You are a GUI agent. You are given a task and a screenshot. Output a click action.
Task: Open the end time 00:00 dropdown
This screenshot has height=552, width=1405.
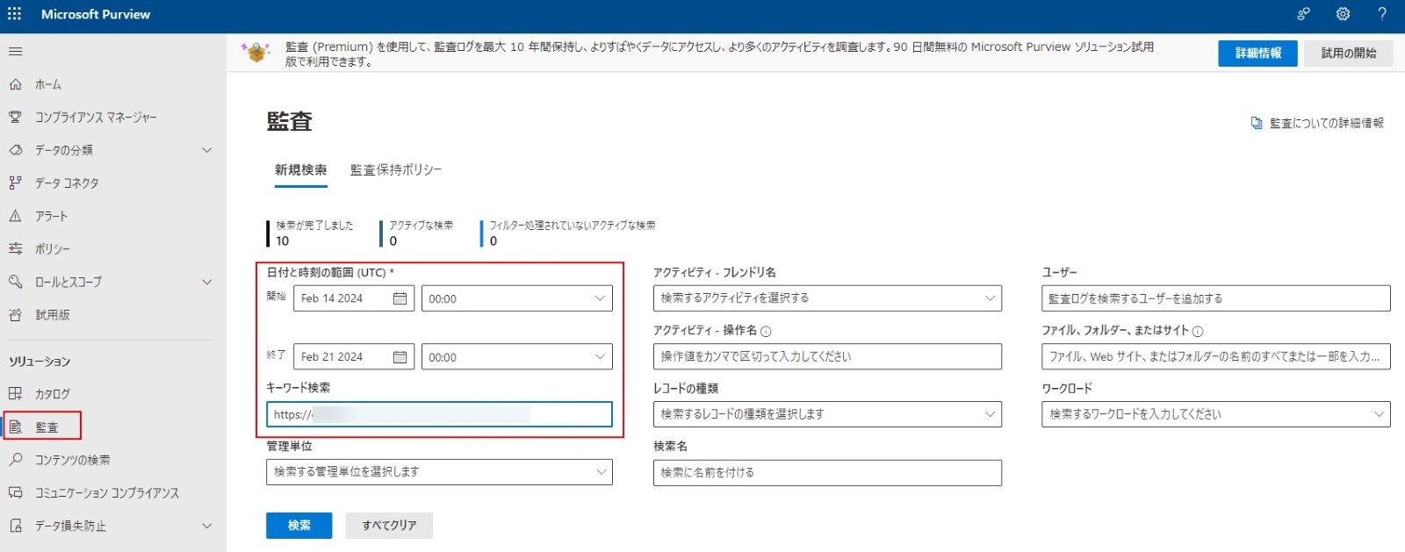tap(517, 357)
